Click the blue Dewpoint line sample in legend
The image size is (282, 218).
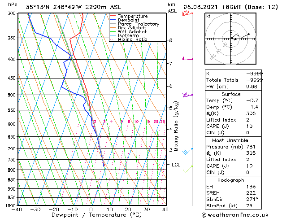pyautogui.click(x=113, y=20)
